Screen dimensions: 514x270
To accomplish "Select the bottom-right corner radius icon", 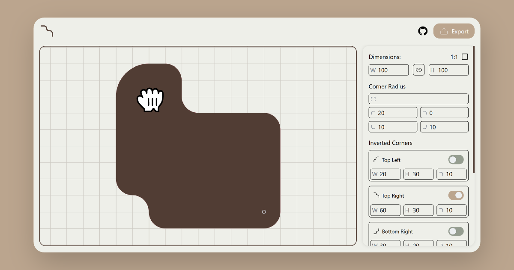I will point(424,126).
